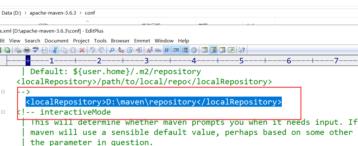Viewport: 358px width, 146px height.
Task: Click the red X Delete icon
Action: click(82, 50)
